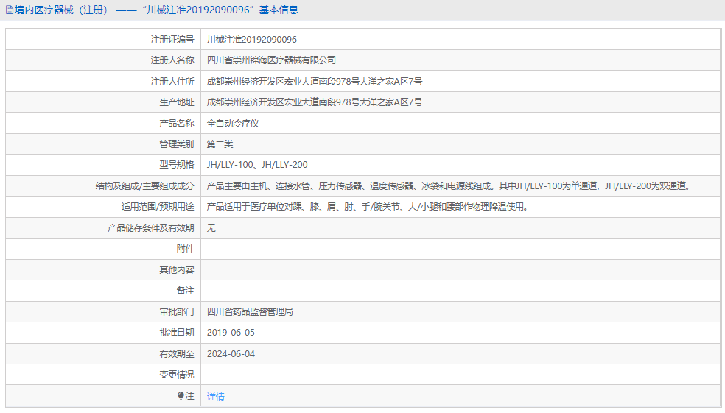This screenshot has width=725, height=413.
Task: Click the 管理类别 label
Action: tap(177, 144)
